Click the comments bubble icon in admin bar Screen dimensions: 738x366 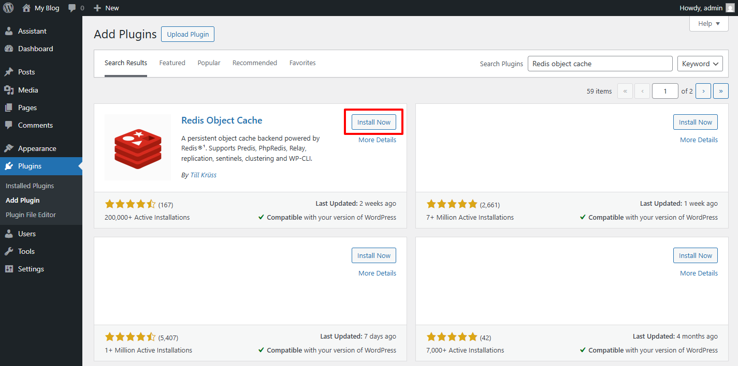pos(73,8)
